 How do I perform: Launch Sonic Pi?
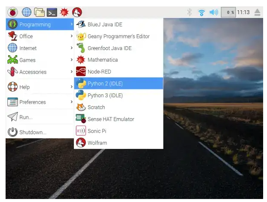[118, 131]
